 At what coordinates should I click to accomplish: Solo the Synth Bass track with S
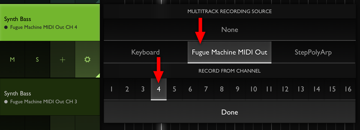coord(37,59)
